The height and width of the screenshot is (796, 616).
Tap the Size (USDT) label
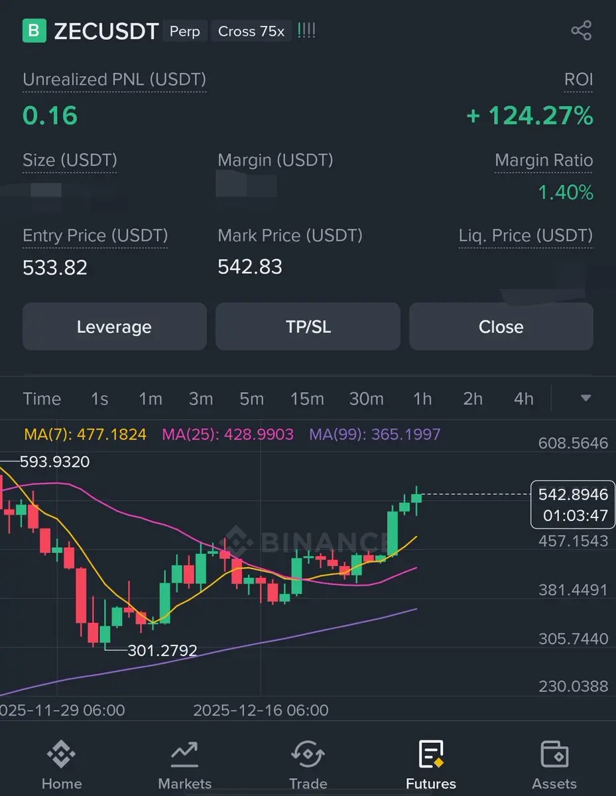pyautogui.click(x=70, y=160)
